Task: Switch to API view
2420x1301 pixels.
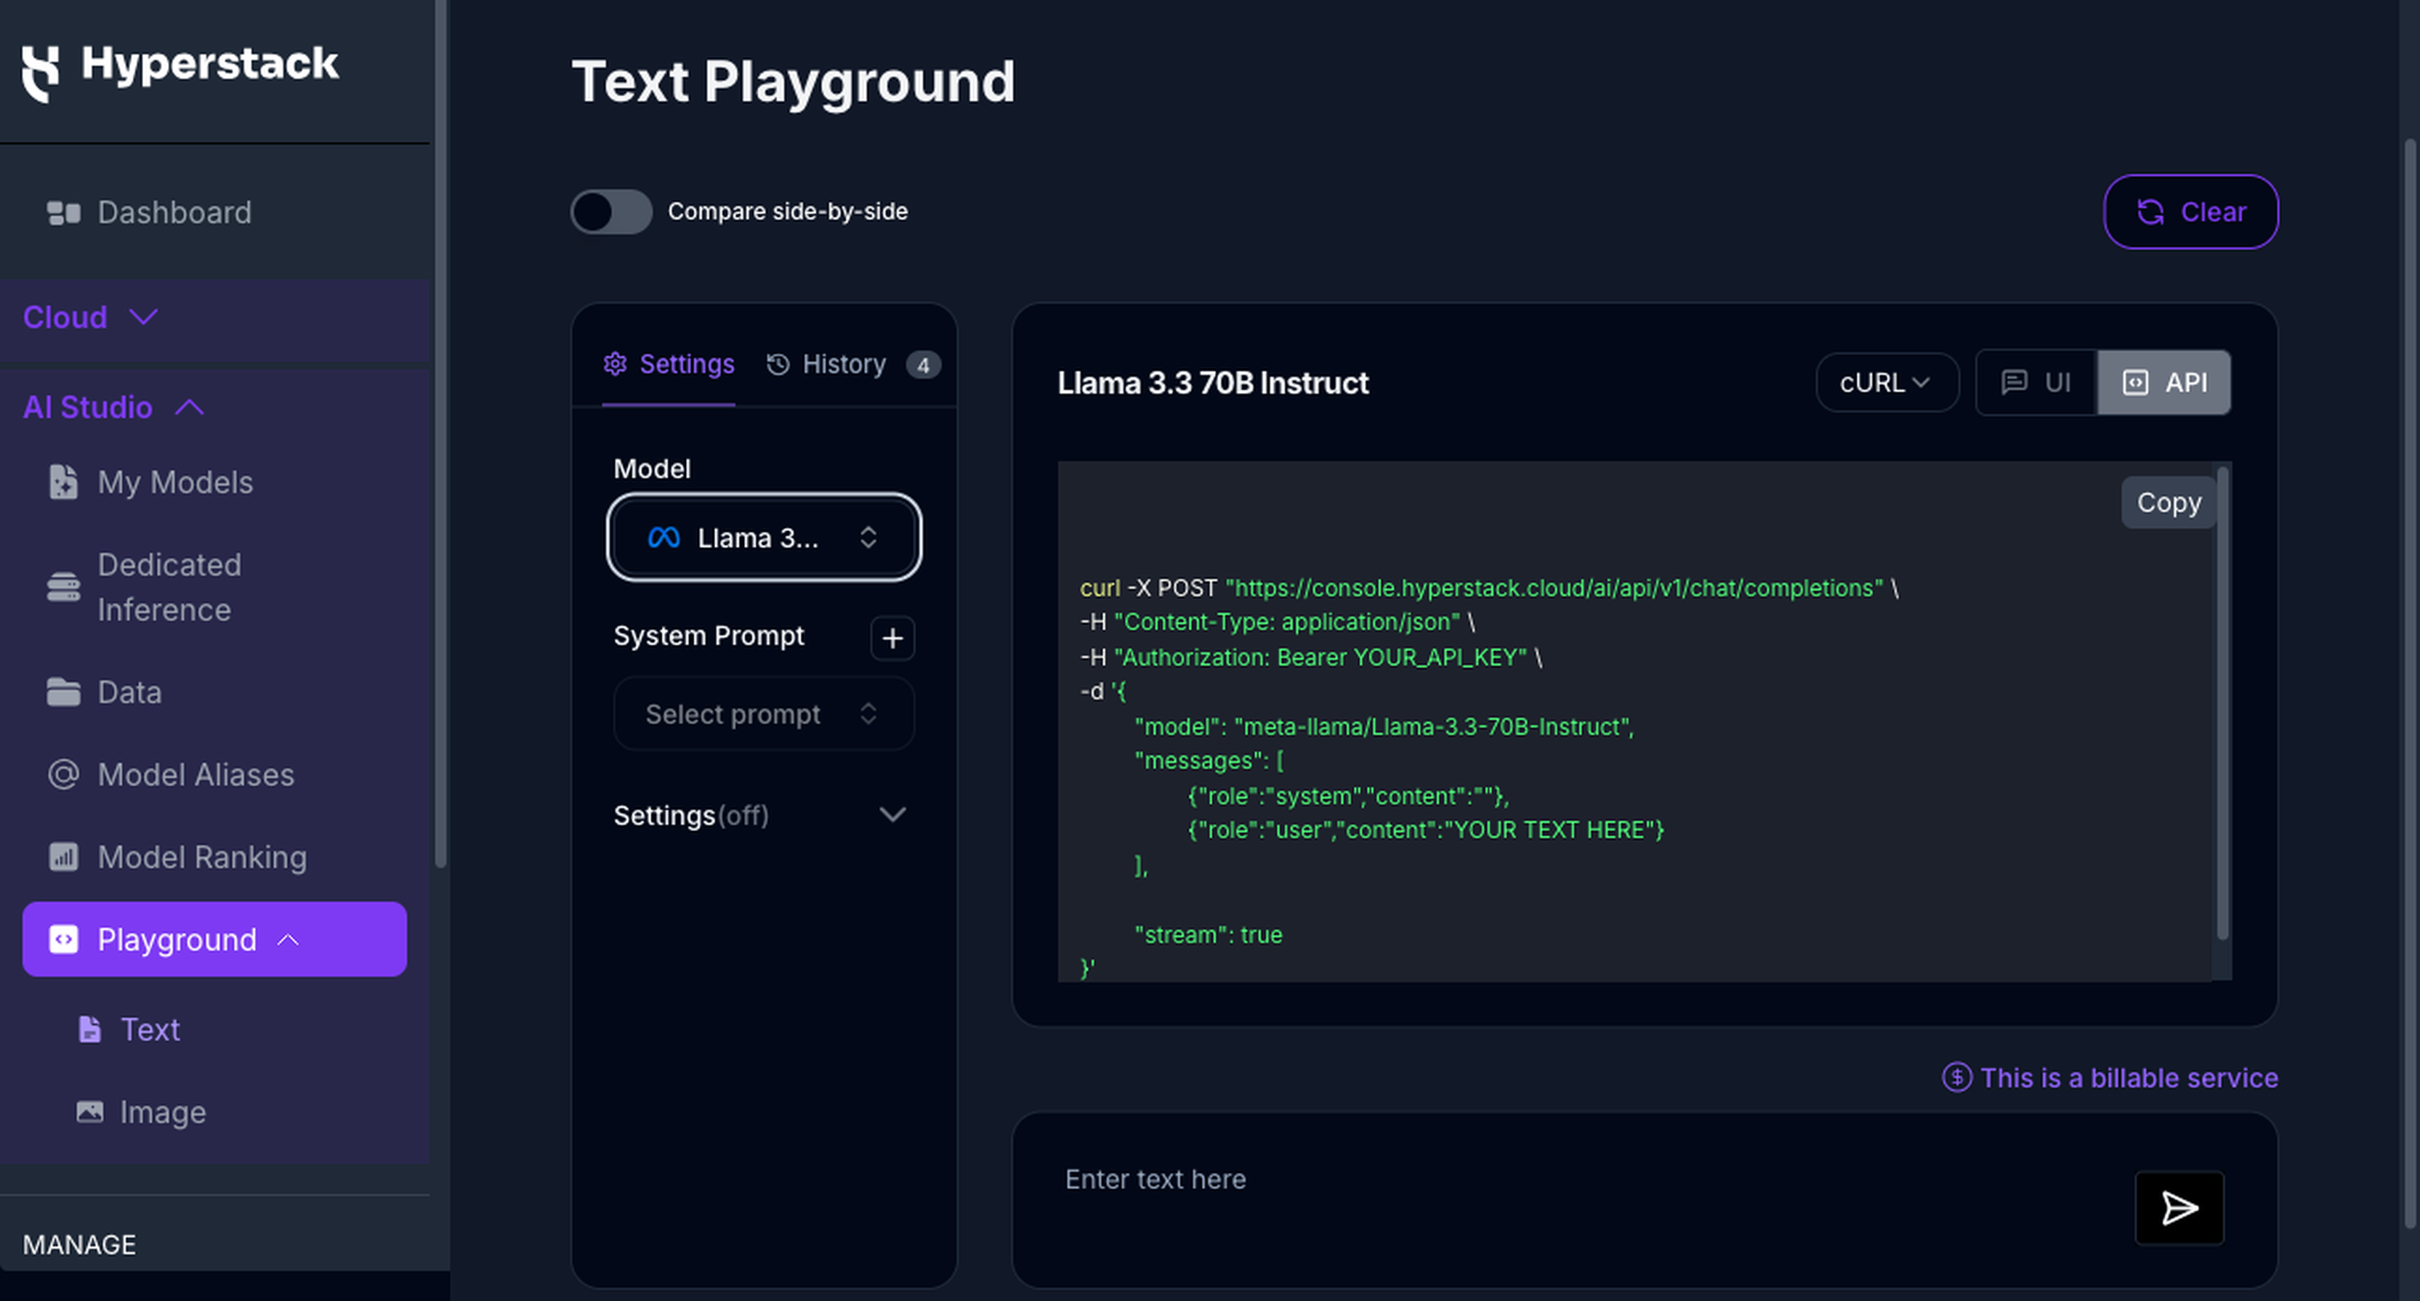Action: 2163,382
